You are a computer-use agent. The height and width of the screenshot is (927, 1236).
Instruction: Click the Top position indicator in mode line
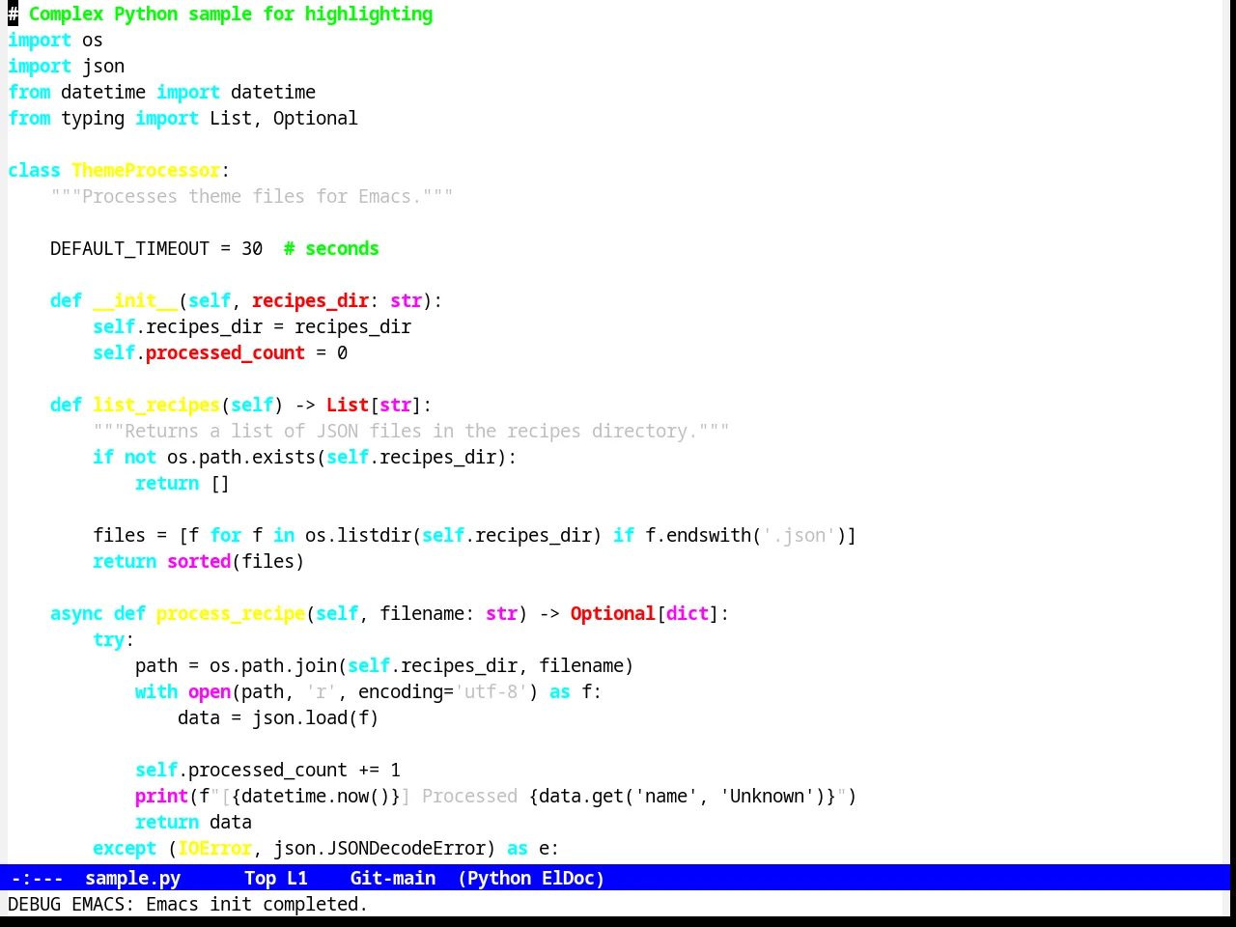[260, 878]
